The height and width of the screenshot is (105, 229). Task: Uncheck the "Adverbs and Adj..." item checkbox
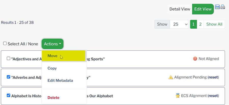(8, 77)
